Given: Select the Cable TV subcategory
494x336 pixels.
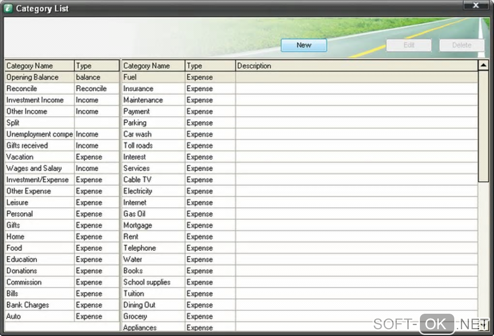Looking at the screenshot, I should pyautogui.click(x=300, y=180).
